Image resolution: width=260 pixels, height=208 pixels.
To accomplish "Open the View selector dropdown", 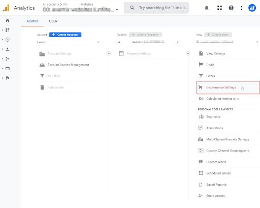I will click(227, 42).
